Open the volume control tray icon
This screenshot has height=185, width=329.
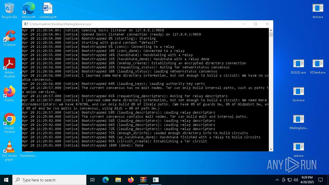tap(296, 180)
